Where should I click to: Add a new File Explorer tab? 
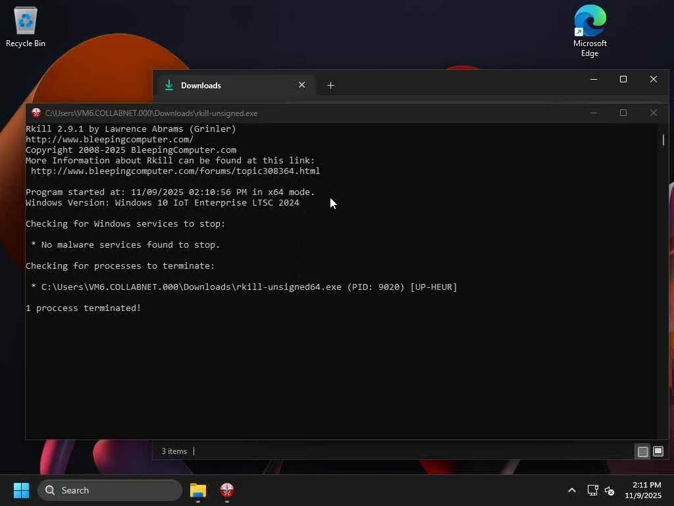[330, 85]
